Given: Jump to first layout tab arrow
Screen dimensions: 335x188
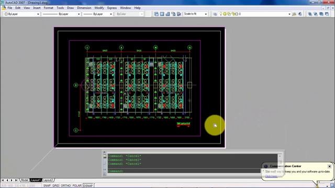Looking at the screenshot, I should (3, 180).
